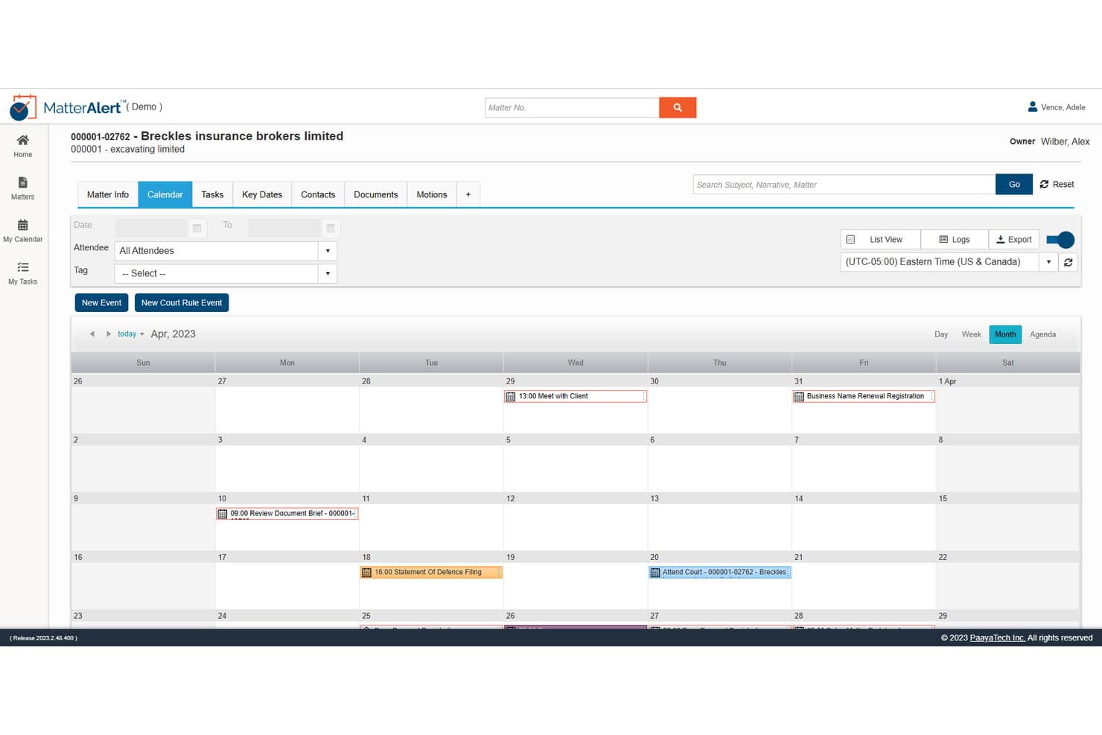Toggle the blue switch beside Export
Screen dimensions: 1102x735
[x=1060, y=240]
